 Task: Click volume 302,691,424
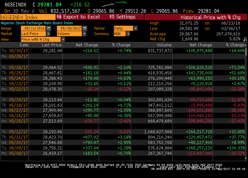point(160,100)
